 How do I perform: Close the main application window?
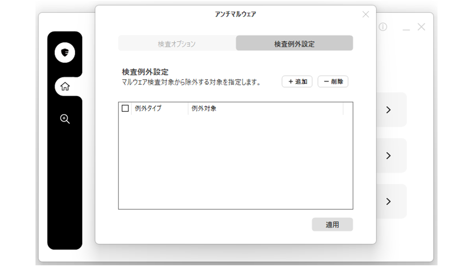[421, 27]
